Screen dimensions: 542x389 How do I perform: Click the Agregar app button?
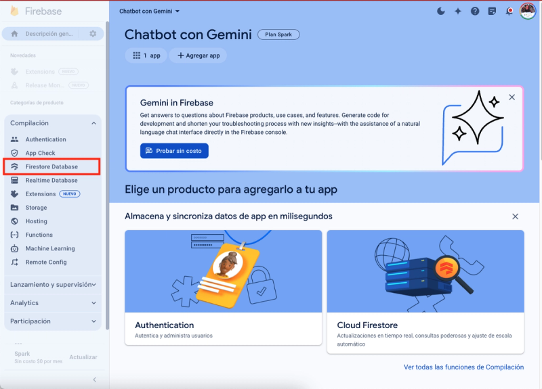198,55
